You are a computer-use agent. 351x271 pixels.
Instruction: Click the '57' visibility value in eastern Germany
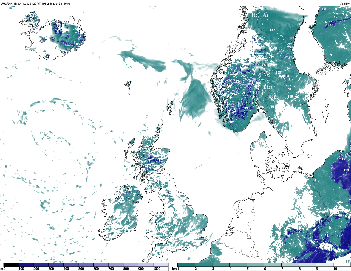click(x=320, y=222)
